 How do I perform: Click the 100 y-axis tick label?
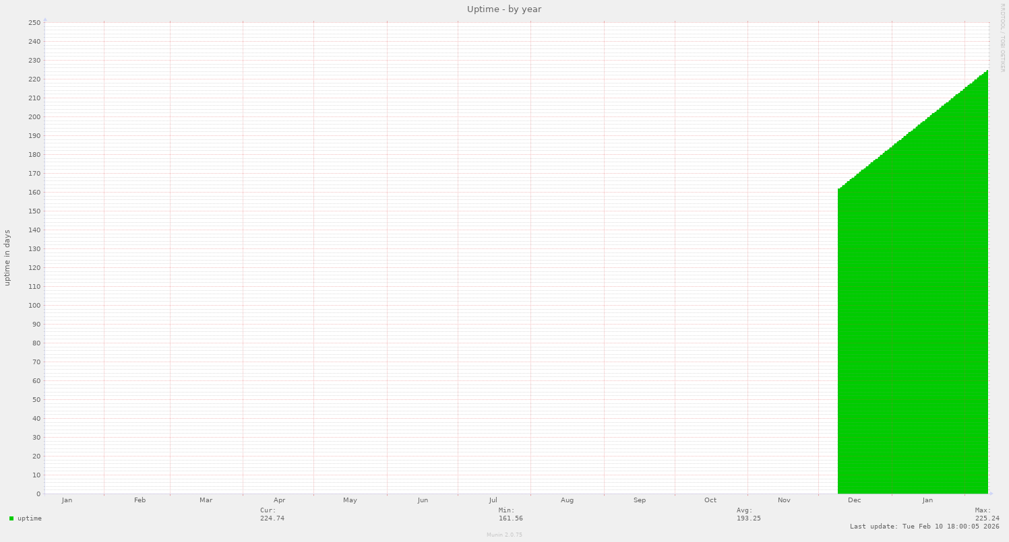pyautogui.click(x=36, y=305)
